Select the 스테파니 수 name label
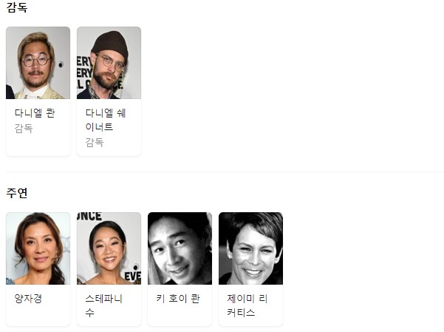This screenshot has width=444, height=332. pos(104,305)
